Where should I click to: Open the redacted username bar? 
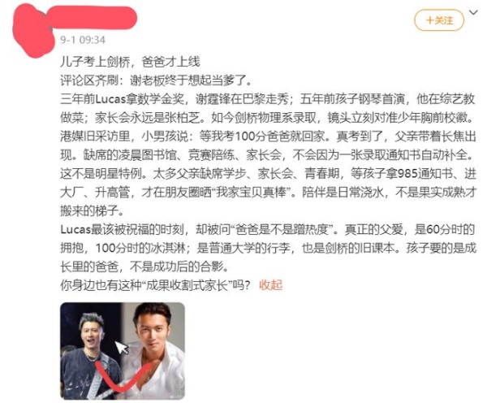(93, 17)
